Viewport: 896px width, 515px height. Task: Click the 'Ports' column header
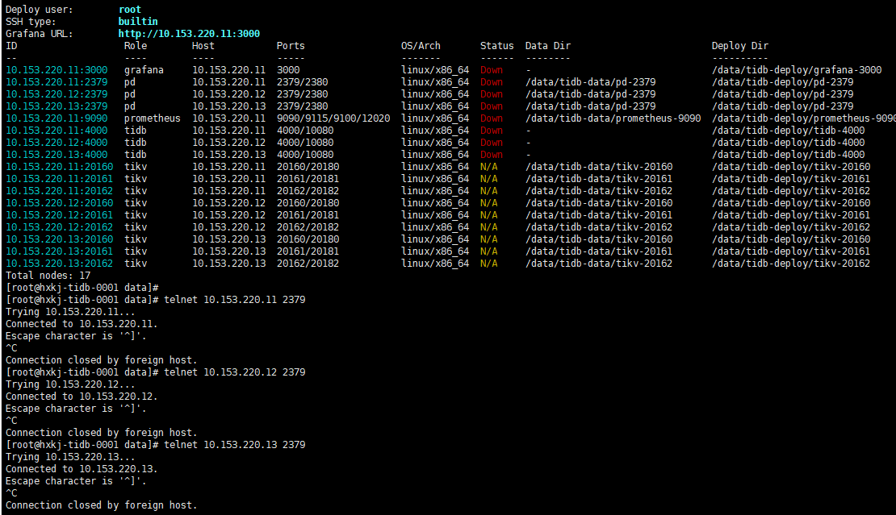(291, 46)
